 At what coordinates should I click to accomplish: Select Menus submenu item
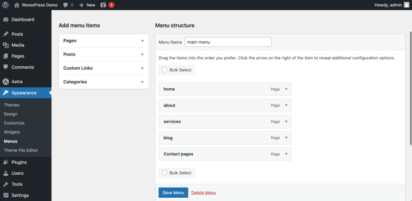pos(10,141)
